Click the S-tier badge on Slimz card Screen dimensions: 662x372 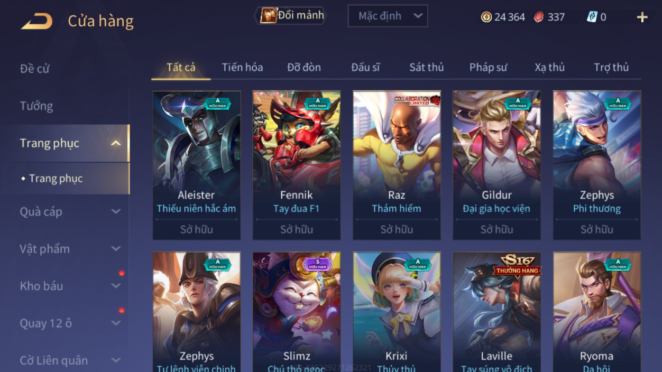coord(317,264)
